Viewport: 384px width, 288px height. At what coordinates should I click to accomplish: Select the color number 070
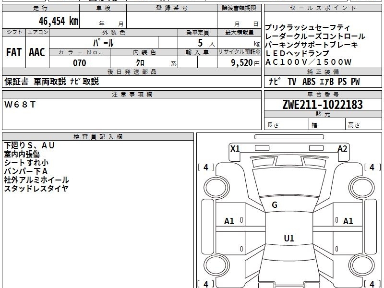click(x=80, y=63)
